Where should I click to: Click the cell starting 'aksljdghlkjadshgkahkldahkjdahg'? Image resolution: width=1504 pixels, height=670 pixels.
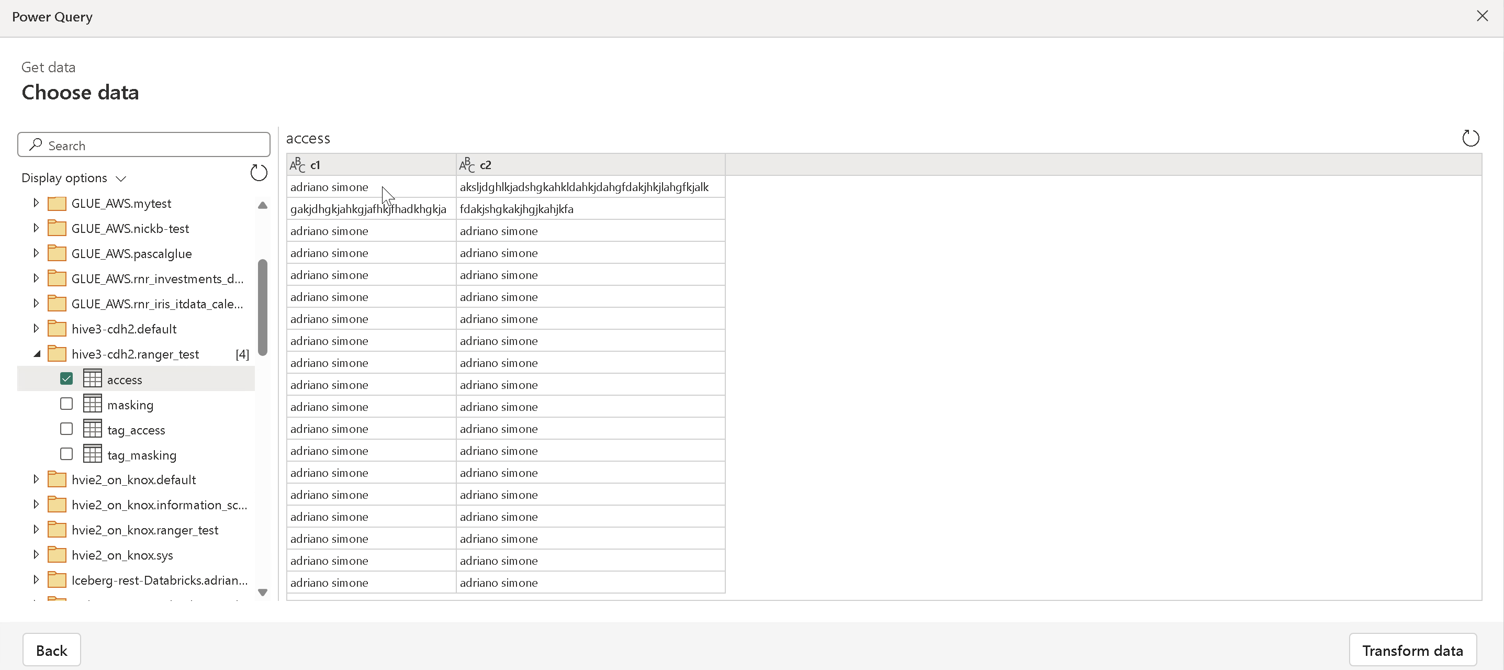click(590, 187)
